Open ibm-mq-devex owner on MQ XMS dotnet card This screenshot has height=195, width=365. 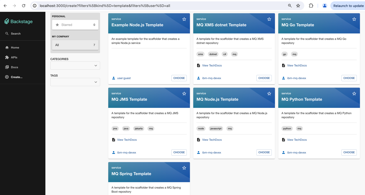[212, 78]
